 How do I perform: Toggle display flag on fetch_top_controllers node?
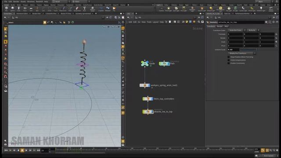click(152, 99)
